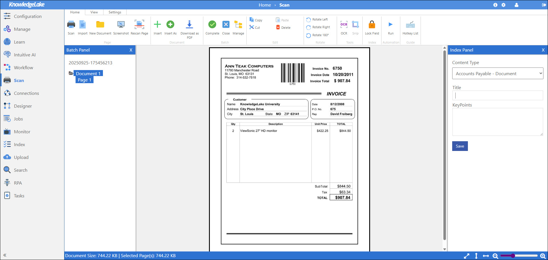Adjust the zoom level slider
Image resolution: width=548 pixels, height=260 pixels.
pos(513,256)
